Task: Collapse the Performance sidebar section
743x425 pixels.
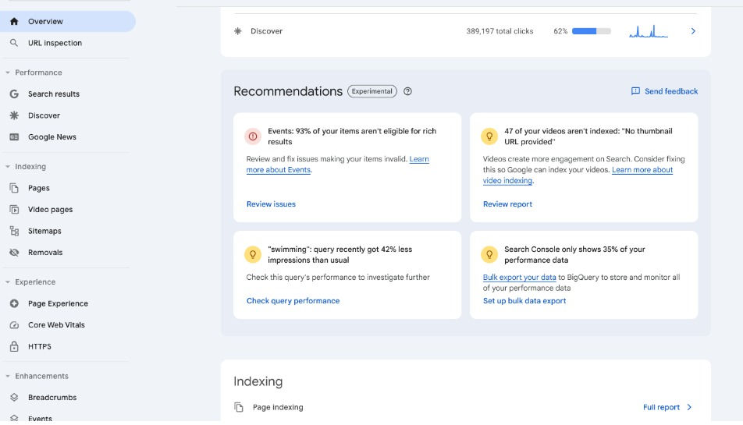Action: pyautogui.click(x=8, y=73)
